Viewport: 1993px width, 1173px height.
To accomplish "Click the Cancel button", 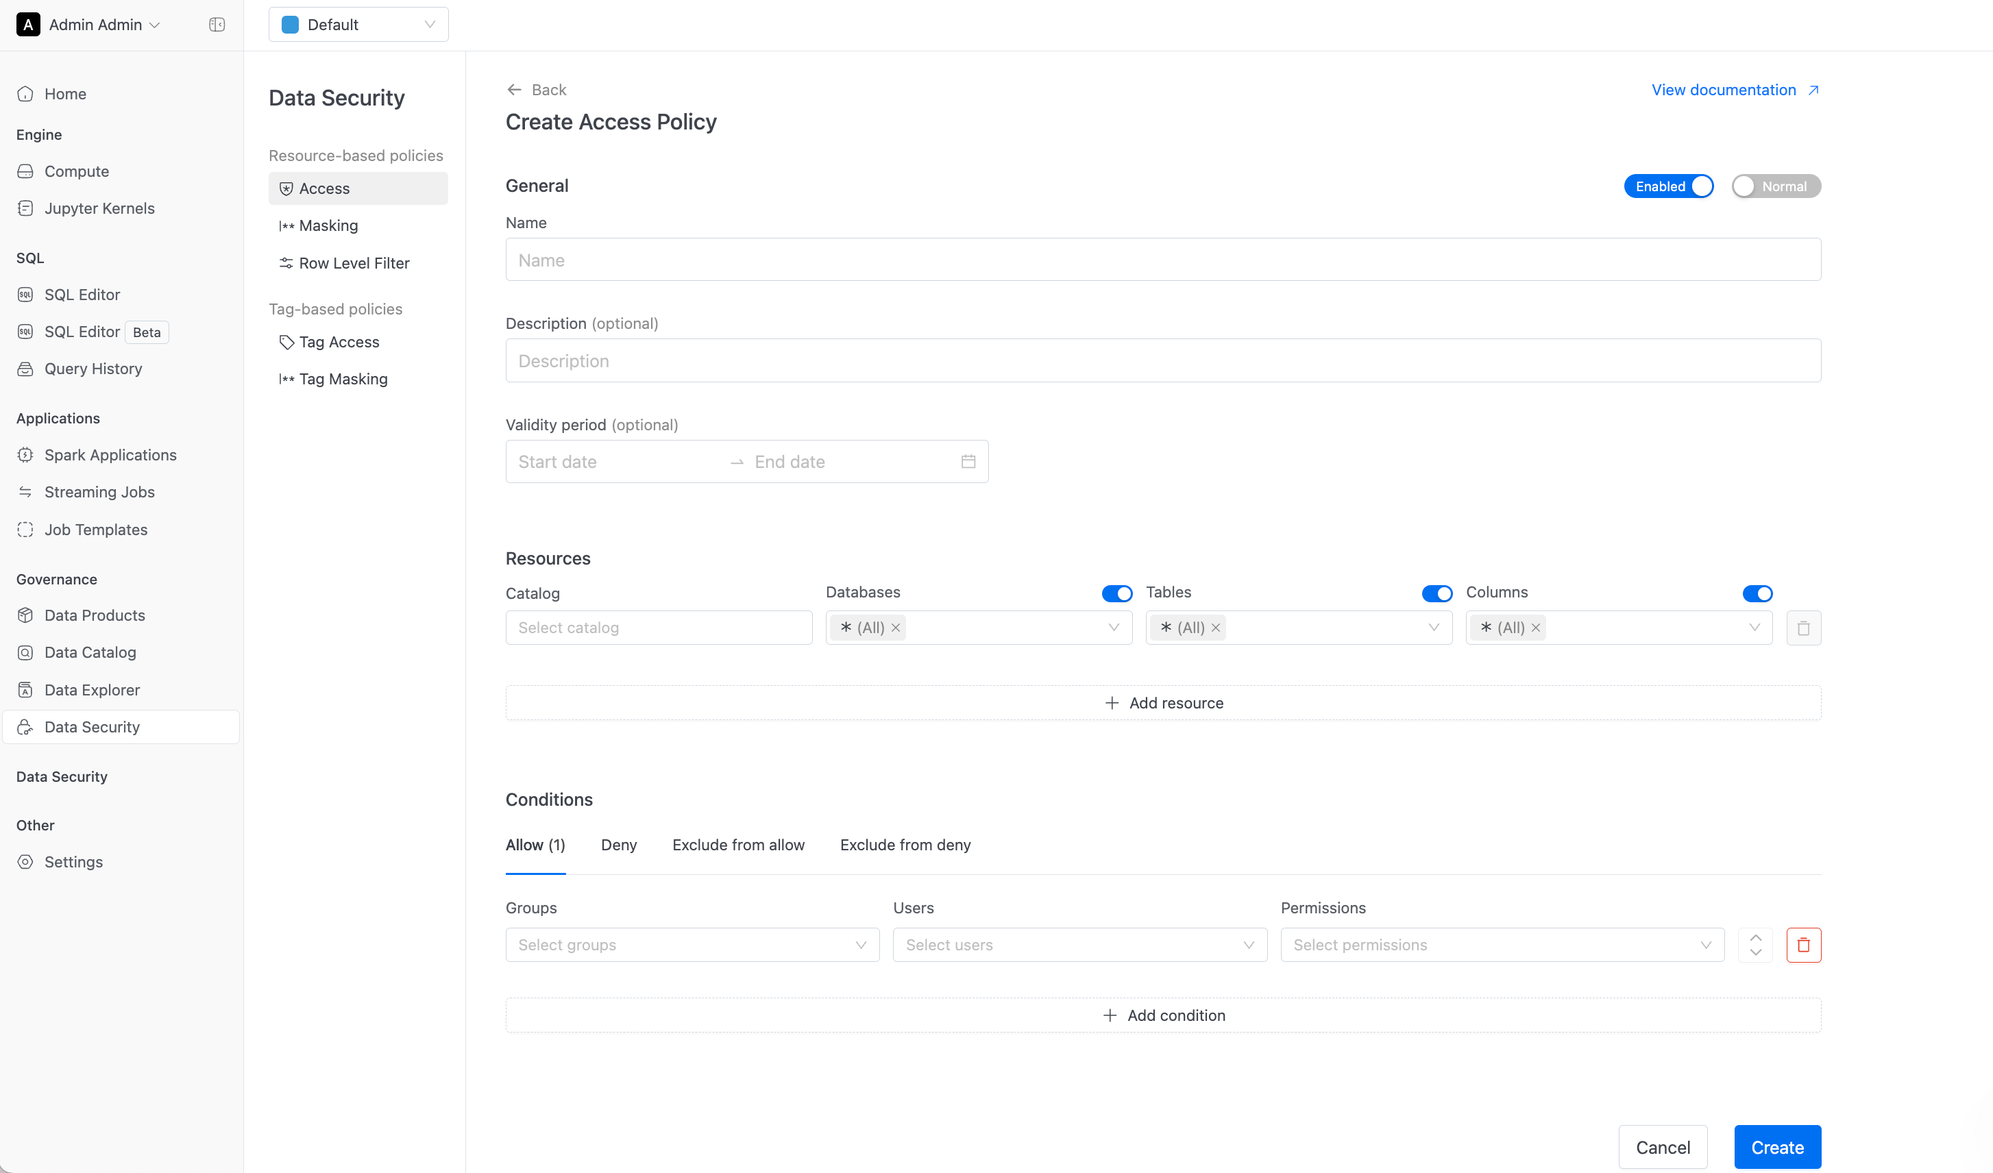I will [x=1663, y=1148].
